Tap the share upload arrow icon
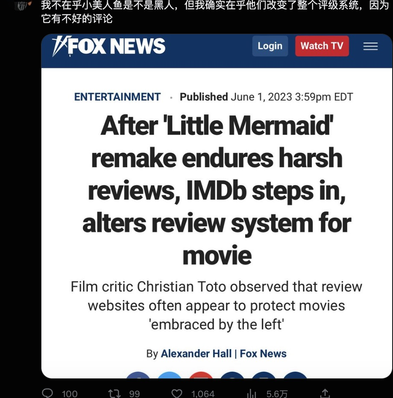The height and width of the screenshot is (398, 393). 325,393
